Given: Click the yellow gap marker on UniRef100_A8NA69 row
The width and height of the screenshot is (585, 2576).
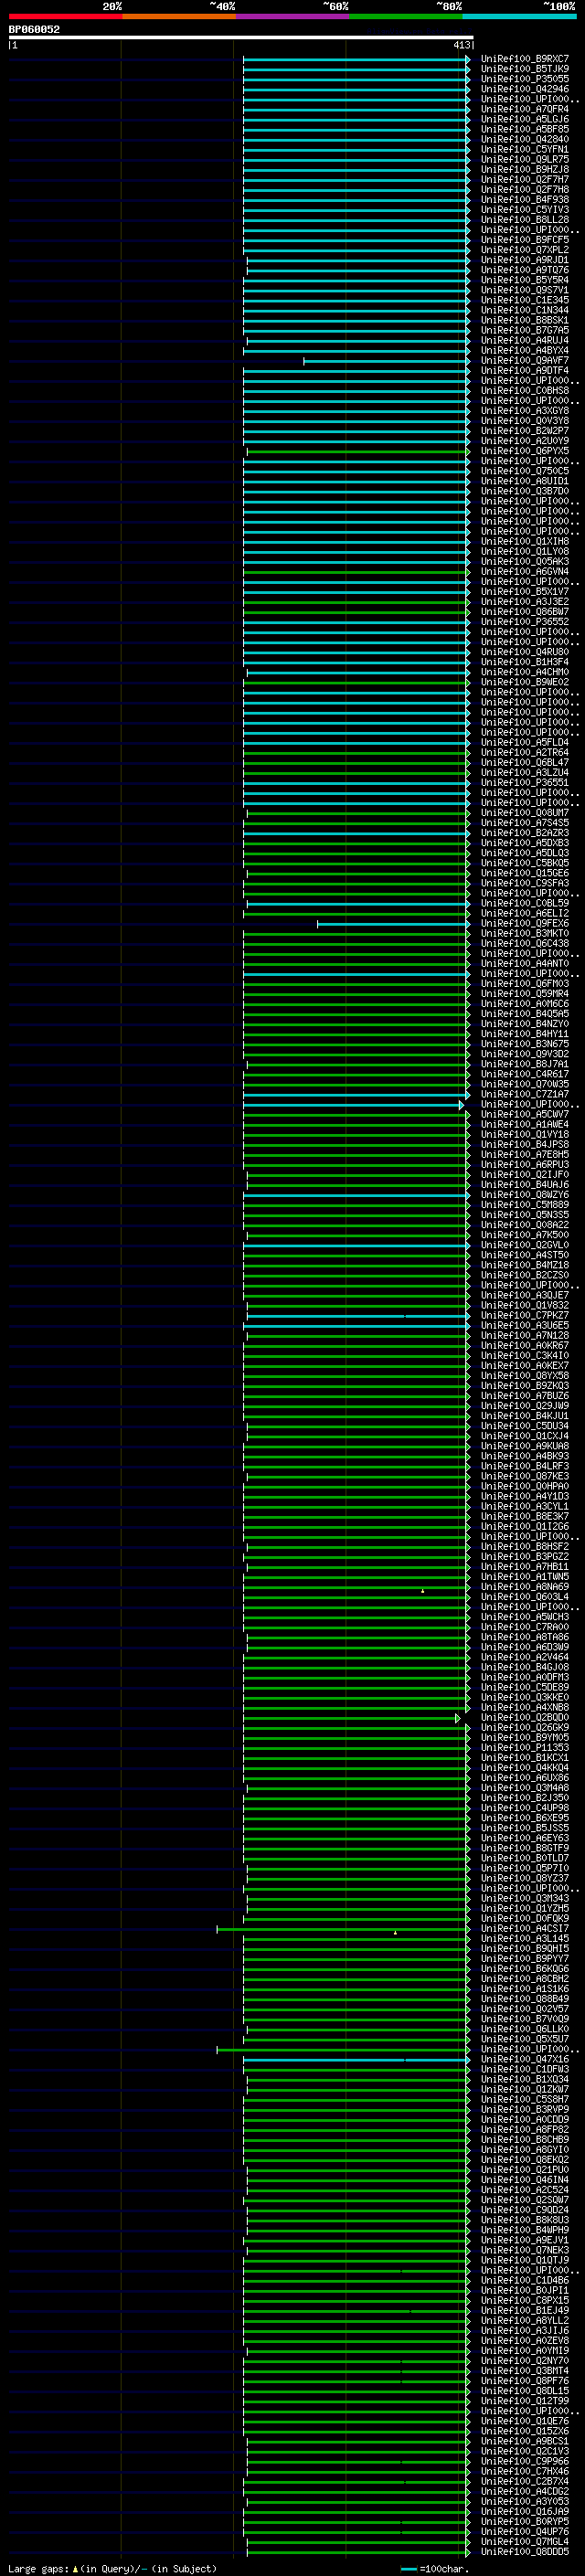Looking at the screenshot, I should click(x=422, y=1590).
